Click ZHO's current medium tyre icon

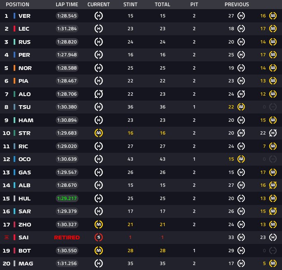point(99,224)
